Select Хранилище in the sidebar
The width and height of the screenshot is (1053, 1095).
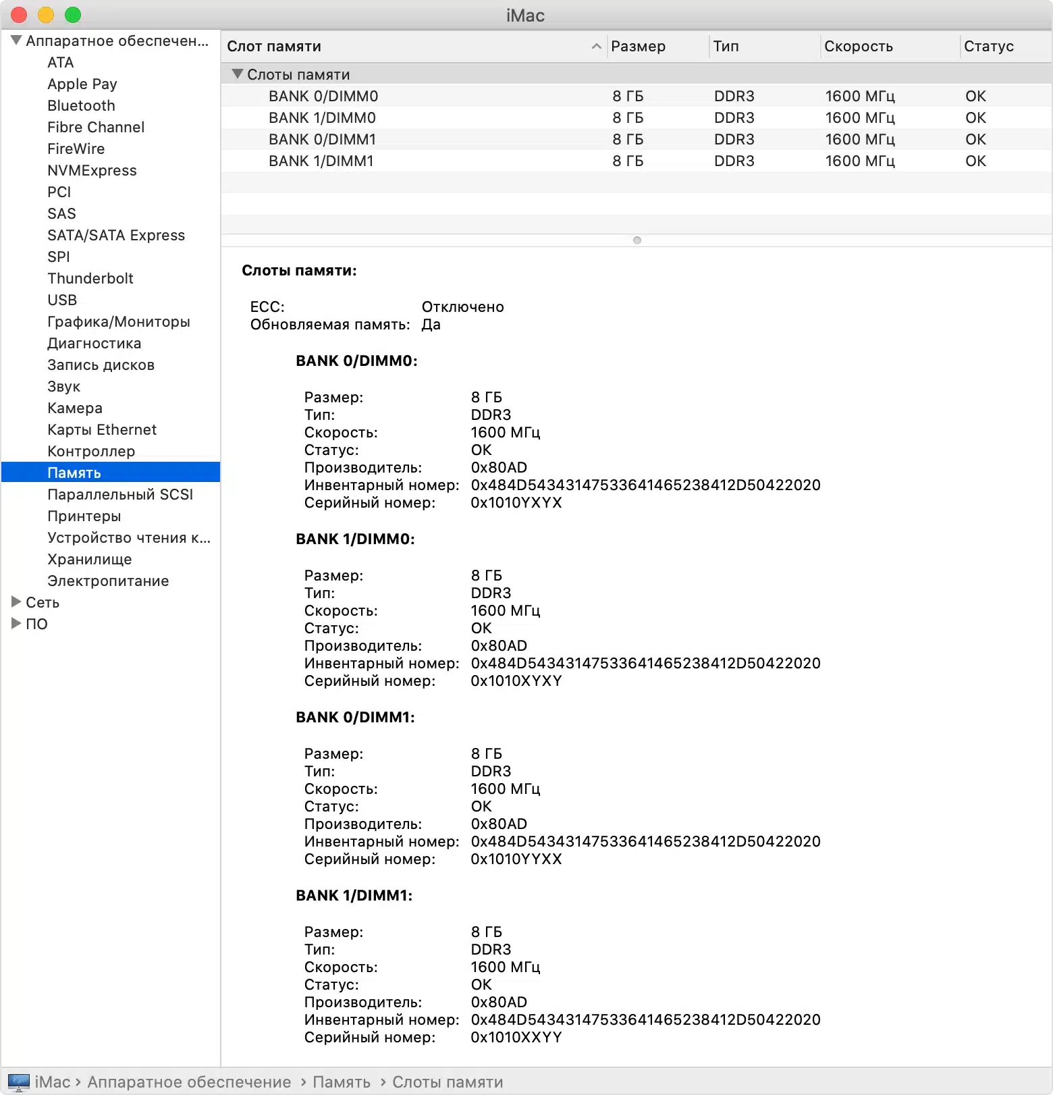[90, 559]
